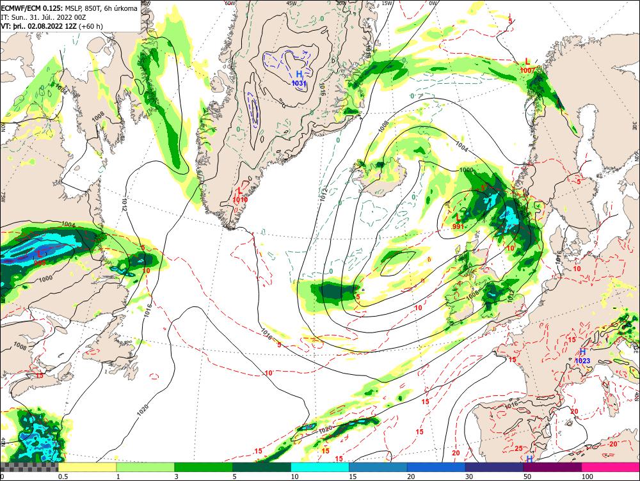Click the cyan 10–15 legend segment
Viewport: 640px width, 481px height.
pos(320,467)
